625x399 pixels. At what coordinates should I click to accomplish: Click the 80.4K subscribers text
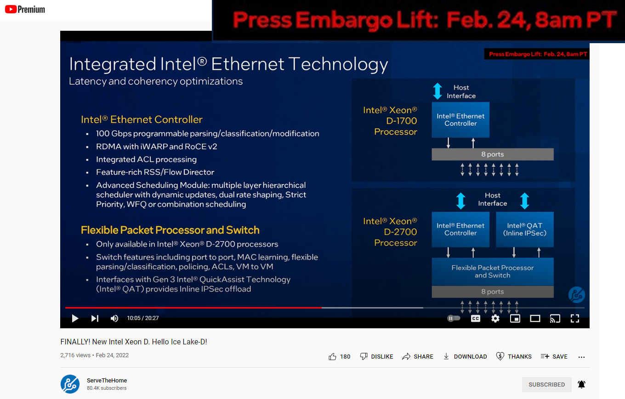pyautogui.click(x=107, y=388)
